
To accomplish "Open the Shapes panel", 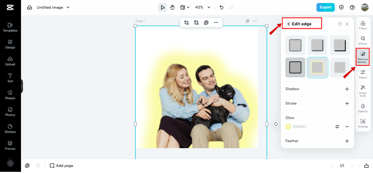I will pos(10,95).
